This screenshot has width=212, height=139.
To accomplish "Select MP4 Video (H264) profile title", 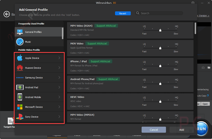I will pos(81,26).
